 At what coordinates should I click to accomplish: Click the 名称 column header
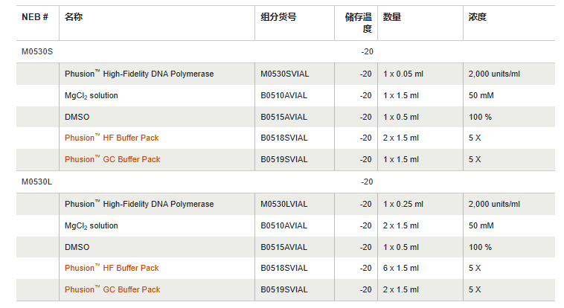pos(74,17)
